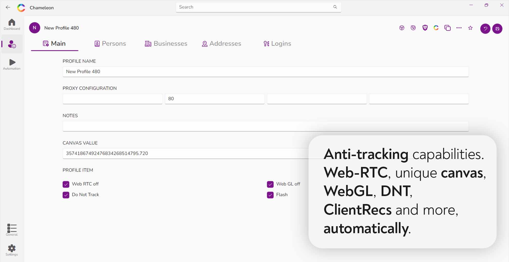Open the General list in the sidebar
This screenshot has height=262, width=509.
[12, 230]
